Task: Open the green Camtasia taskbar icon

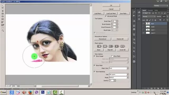Action: (x=55, y=92)
